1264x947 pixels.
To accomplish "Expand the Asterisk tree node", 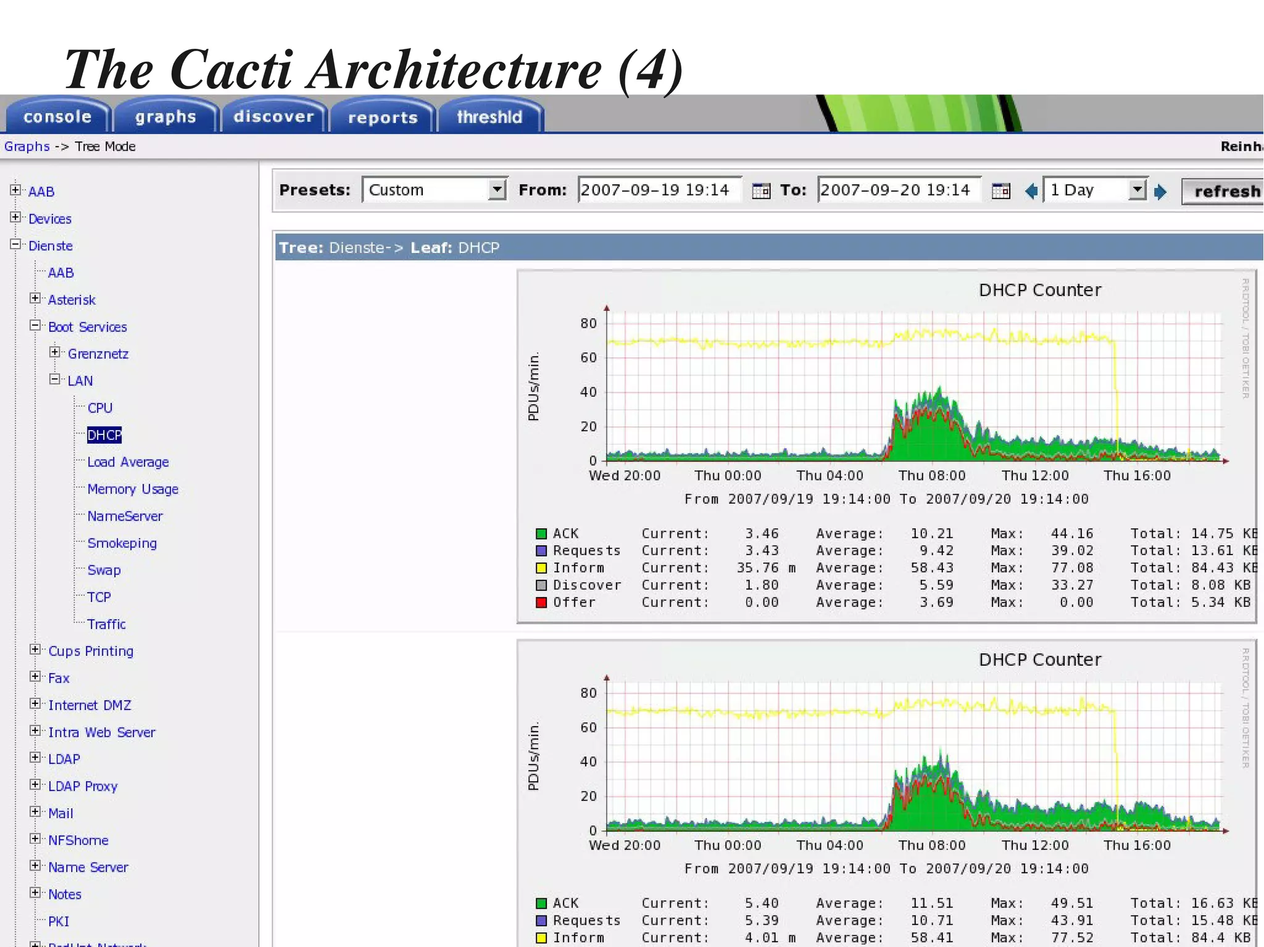I will [36, 299].
